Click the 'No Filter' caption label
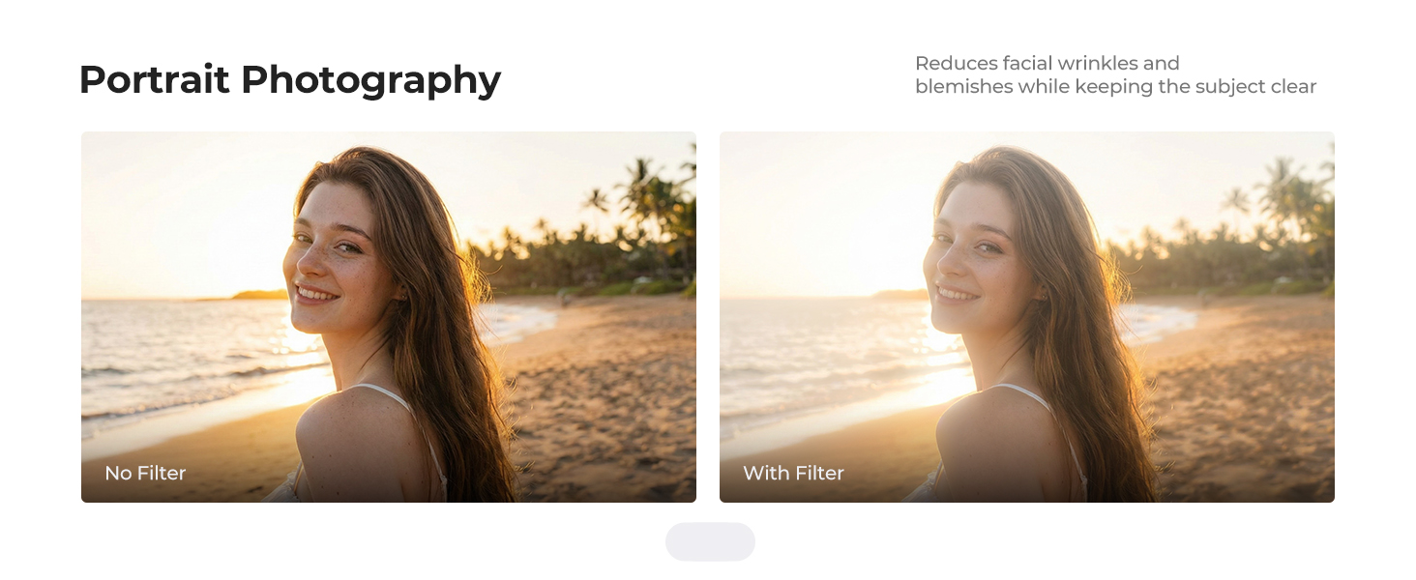 tap(145, 473)
